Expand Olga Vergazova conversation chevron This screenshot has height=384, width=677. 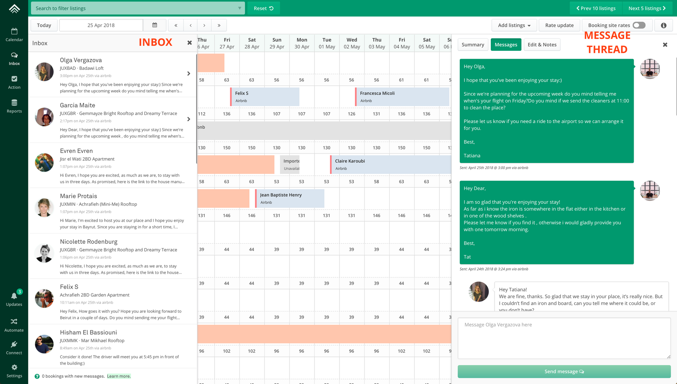[189, 74]
